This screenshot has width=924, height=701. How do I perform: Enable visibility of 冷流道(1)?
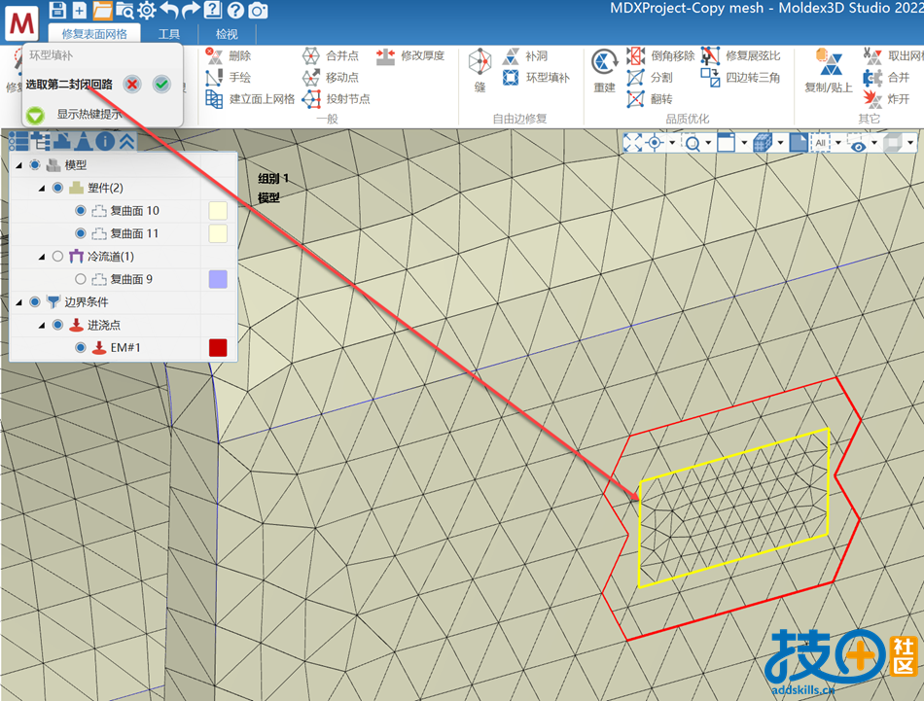[57, 257]
